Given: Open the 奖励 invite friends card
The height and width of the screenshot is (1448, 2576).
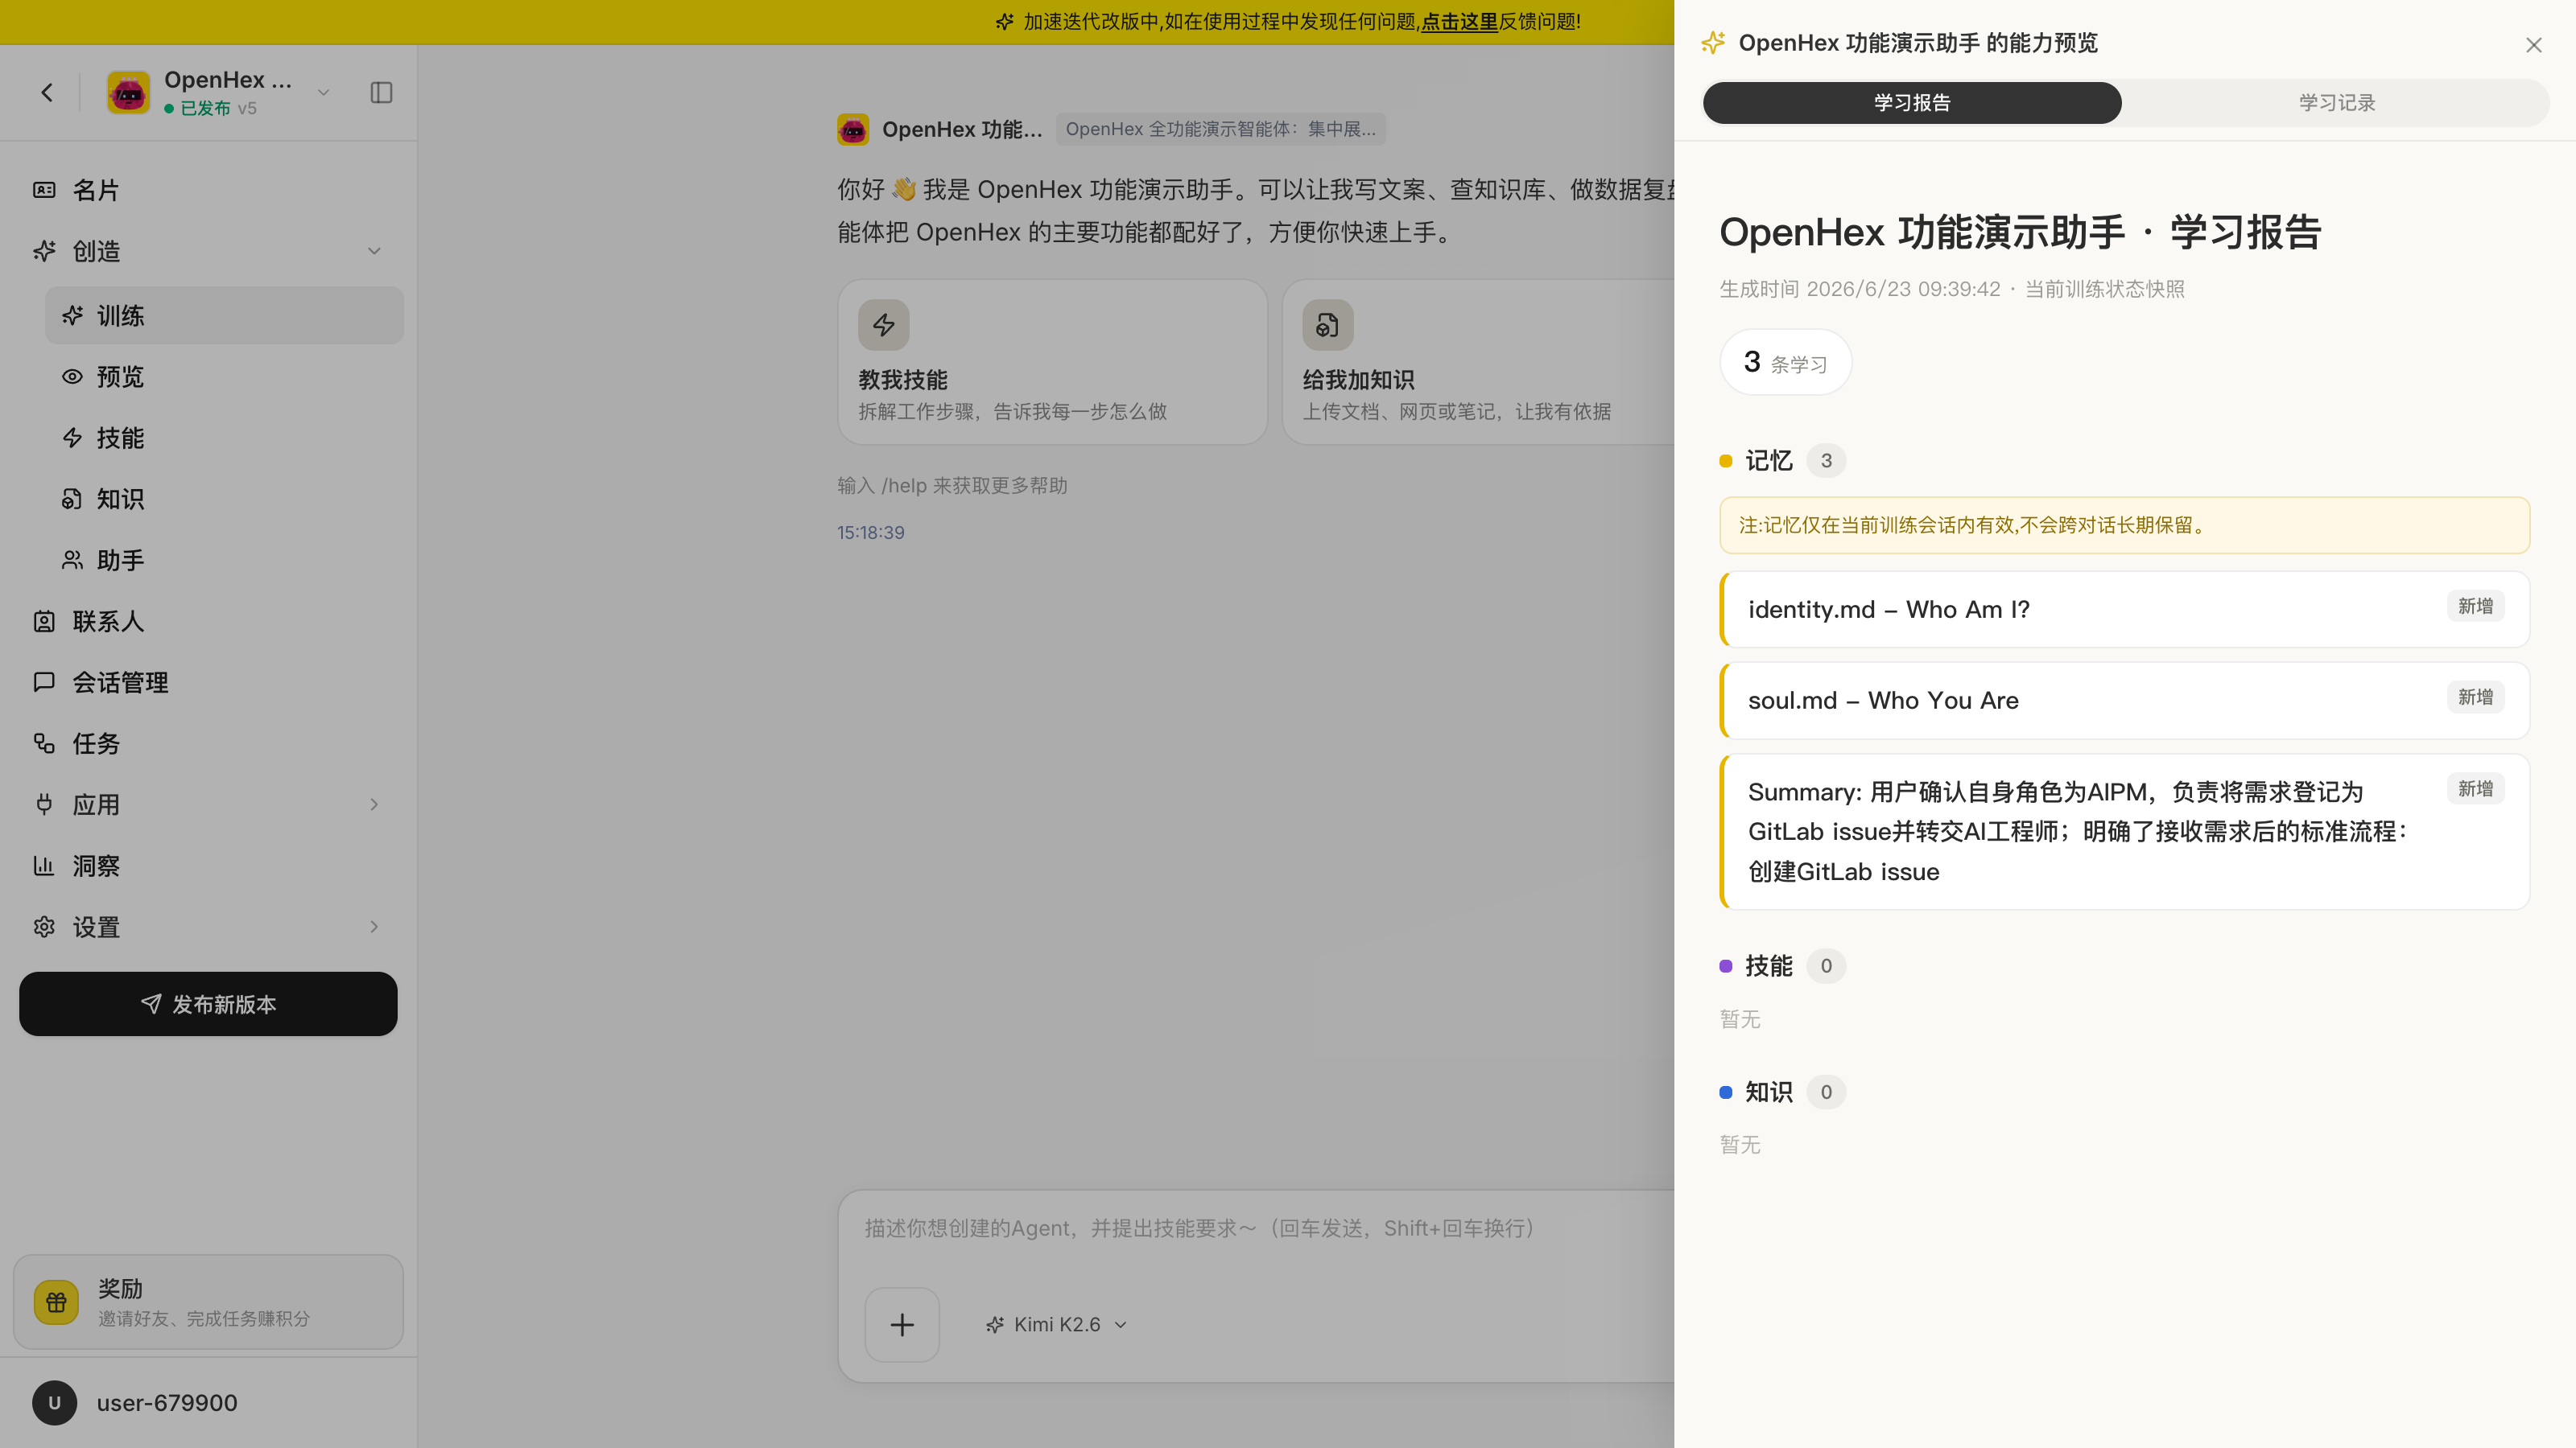Looking at the screenshot, I should coord(208,1302).
